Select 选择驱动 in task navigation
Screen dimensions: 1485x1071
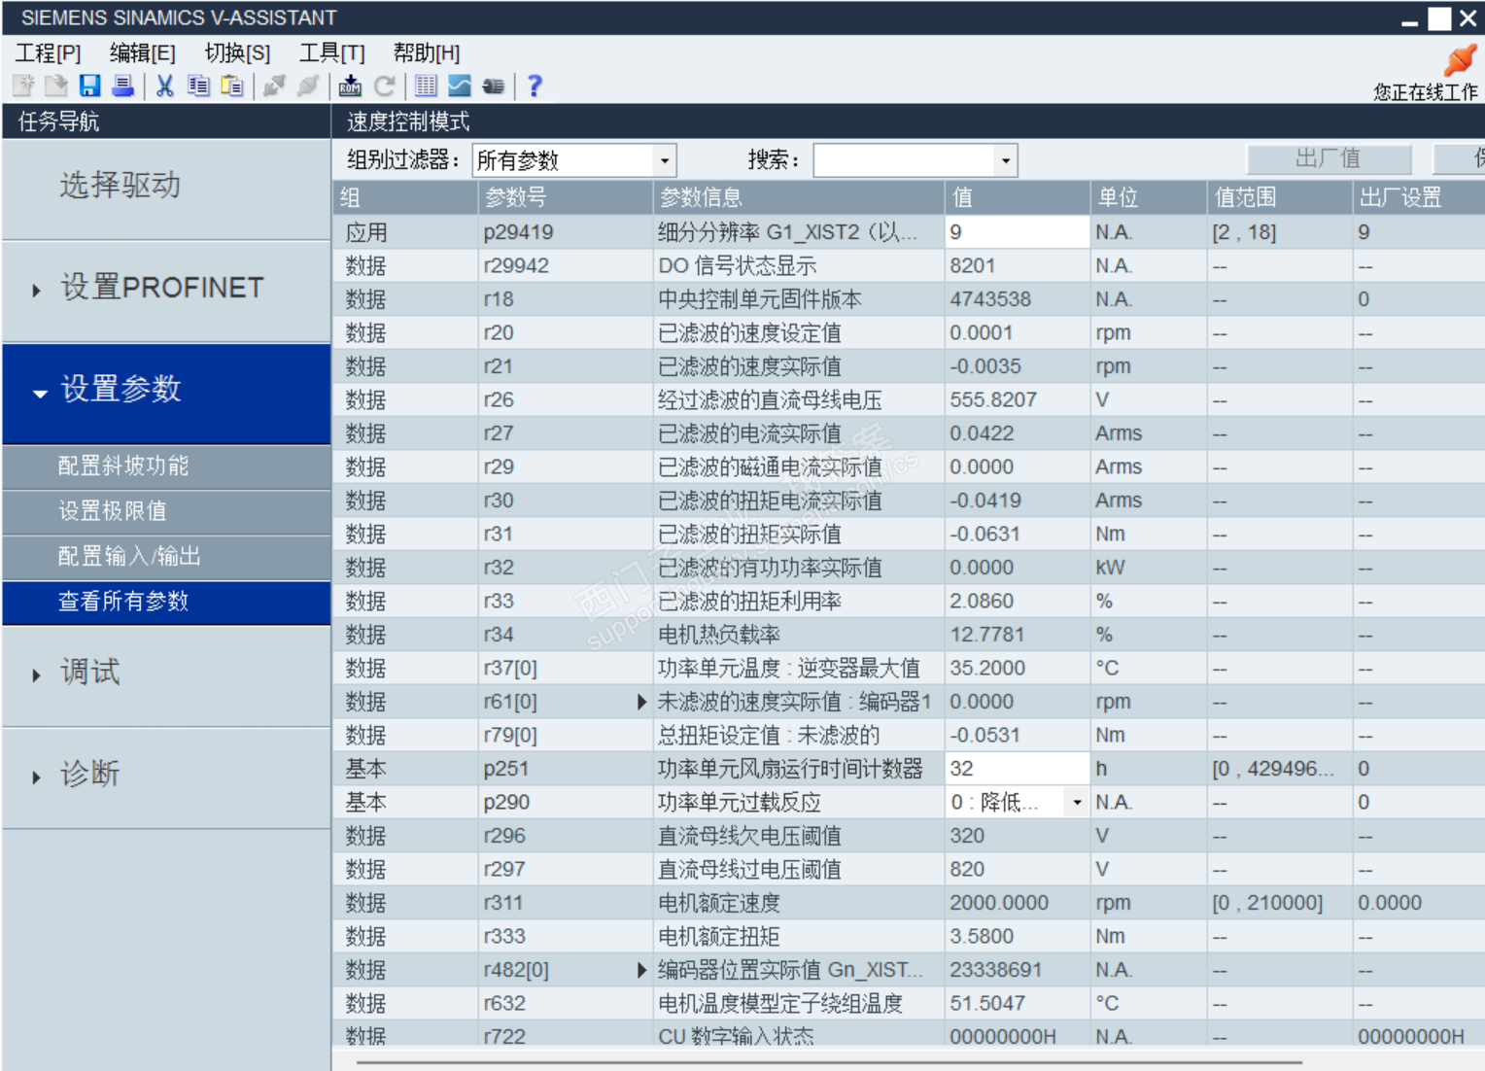click(x=166, y=189)
